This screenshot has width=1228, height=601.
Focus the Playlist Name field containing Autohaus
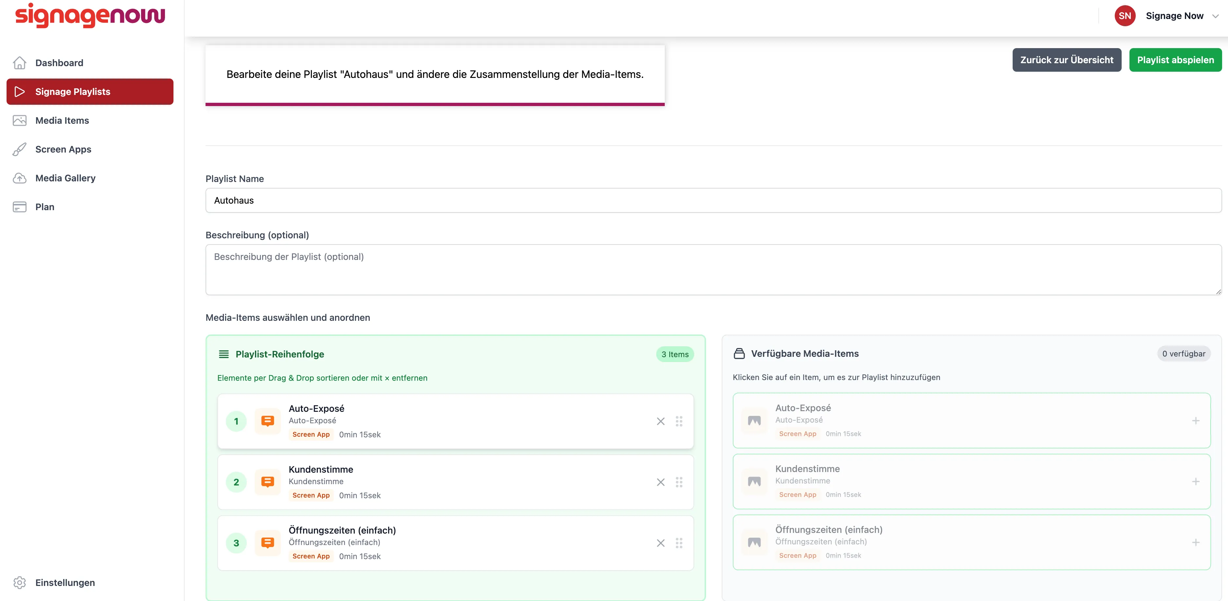713,201
